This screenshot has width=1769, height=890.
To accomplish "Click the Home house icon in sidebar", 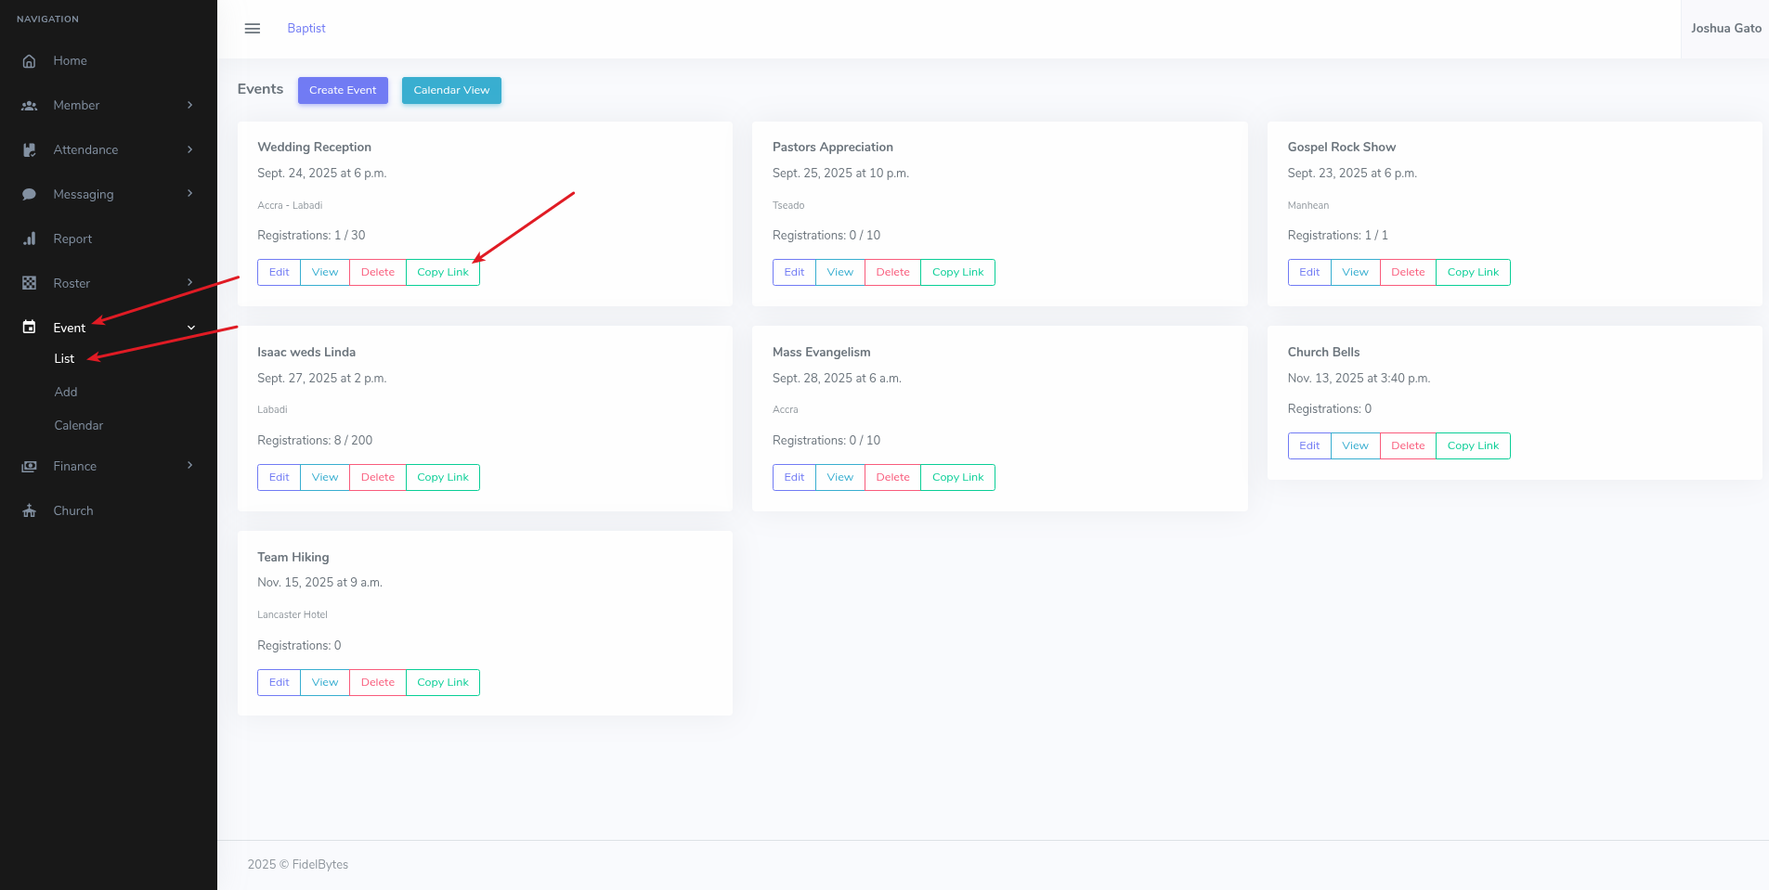I will [x=29, y=61].
